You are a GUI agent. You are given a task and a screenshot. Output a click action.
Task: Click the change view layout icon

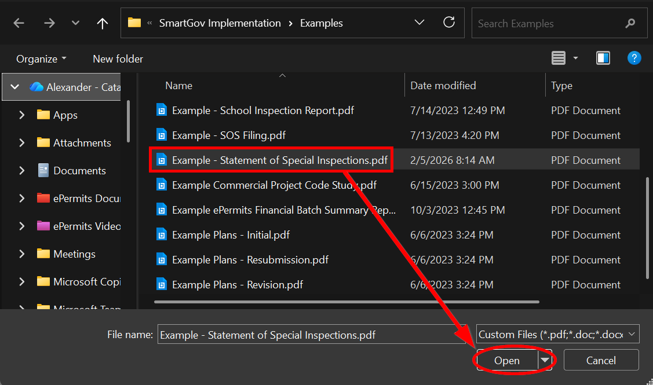559,58
